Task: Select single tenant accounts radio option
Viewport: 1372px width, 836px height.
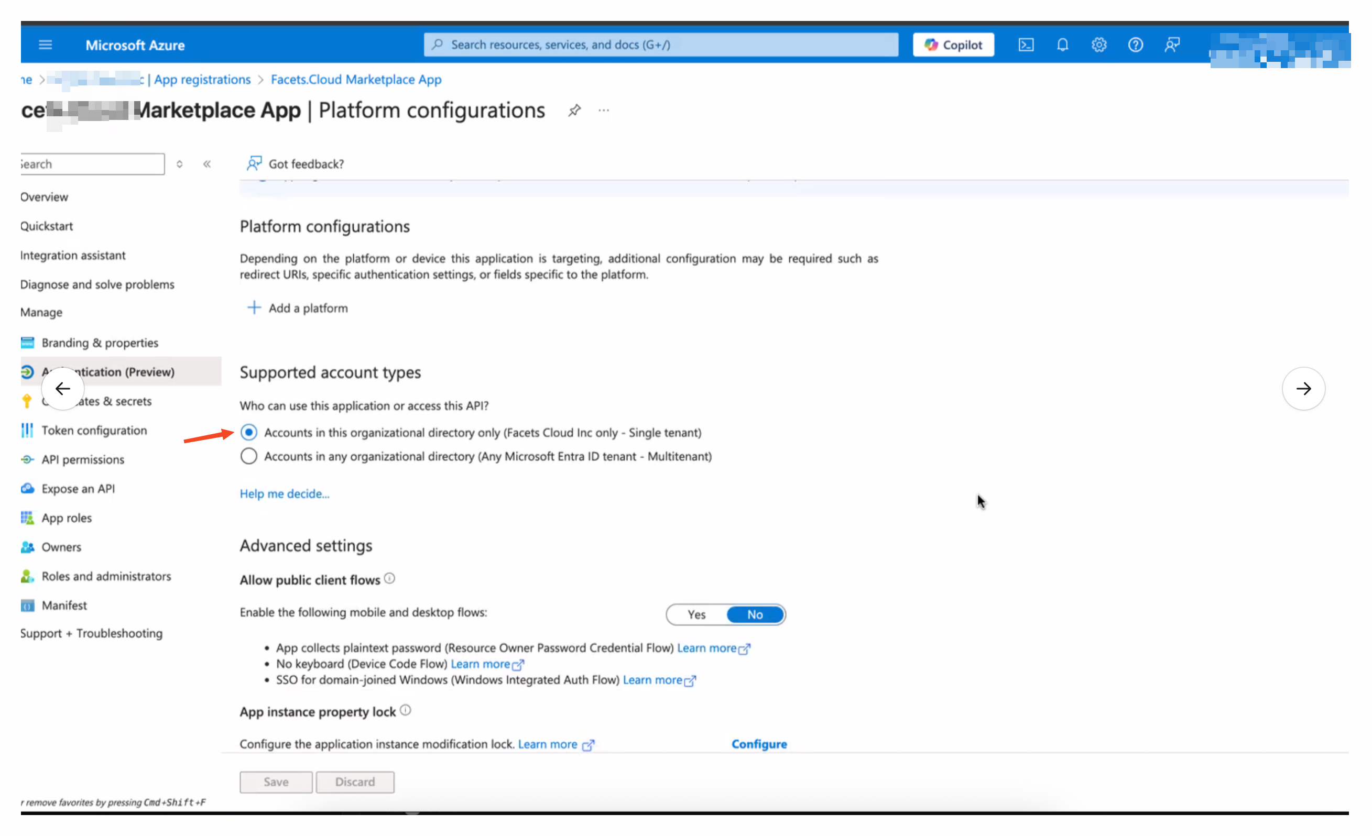Action: tap(249, 433)
